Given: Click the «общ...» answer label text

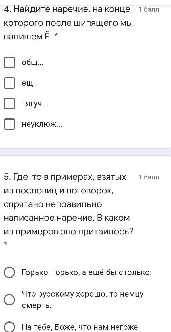Looking at the screenshot, I should click(x=33, y=63).
